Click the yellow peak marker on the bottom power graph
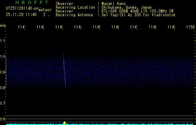 click(x=65, y=123)
